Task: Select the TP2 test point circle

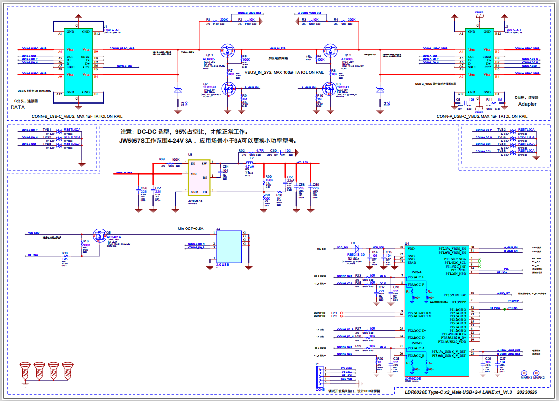Action: (x=341, y=316)
